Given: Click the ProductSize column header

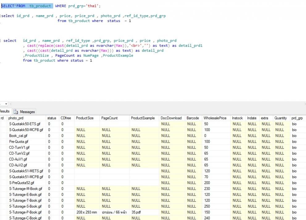Looking at the screenshot, I should click(x=85, y=118).
